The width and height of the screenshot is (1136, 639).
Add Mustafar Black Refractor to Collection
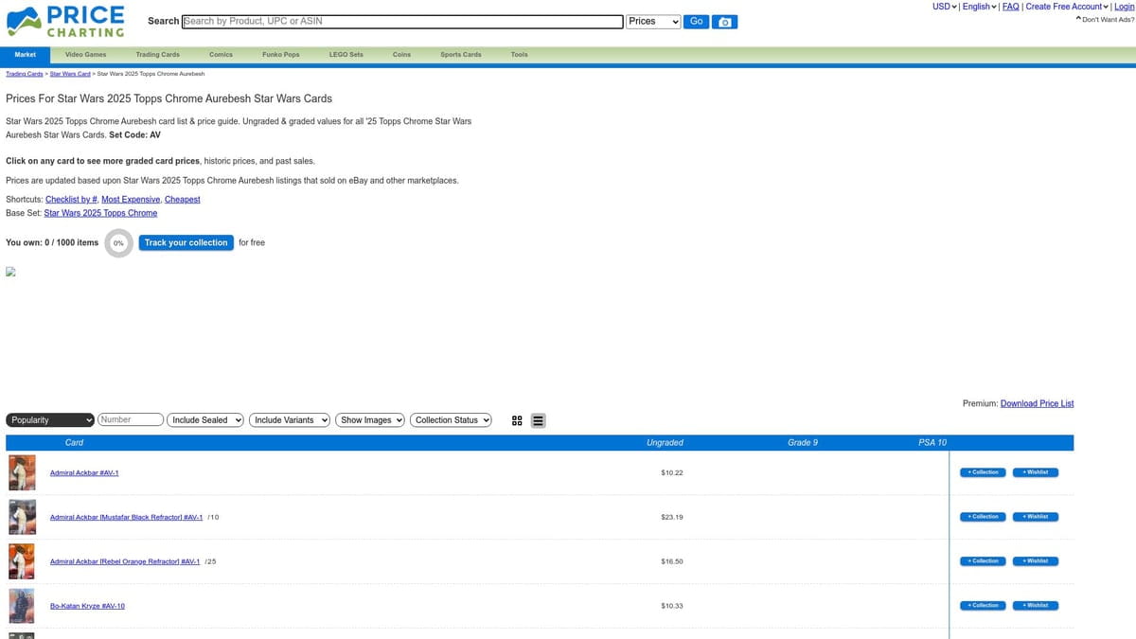(x=983, y=517)
